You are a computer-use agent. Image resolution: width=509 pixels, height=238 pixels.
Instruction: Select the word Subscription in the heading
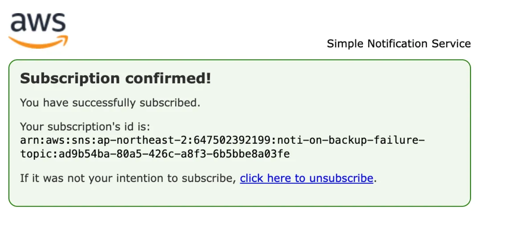[x=70, y=79]
